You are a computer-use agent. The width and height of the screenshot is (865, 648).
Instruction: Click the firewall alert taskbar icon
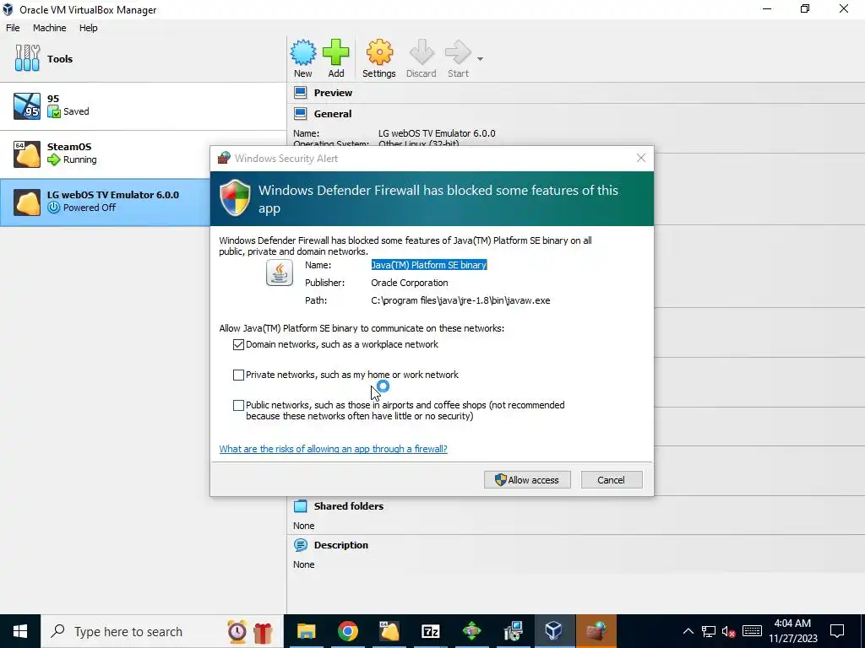pos(596,631)
